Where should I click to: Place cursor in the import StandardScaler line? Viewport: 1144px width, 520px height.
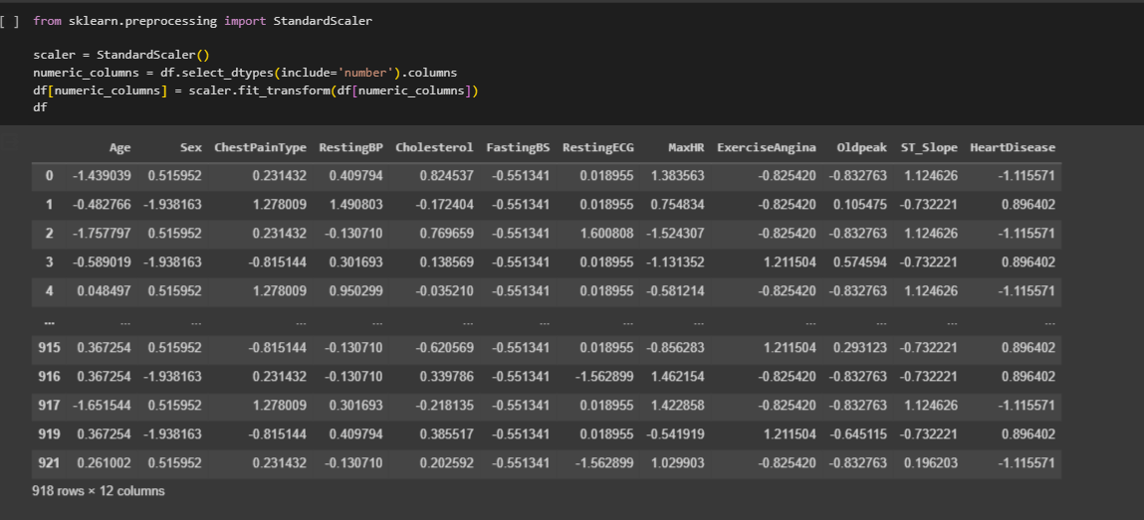(x=203, y=21)
